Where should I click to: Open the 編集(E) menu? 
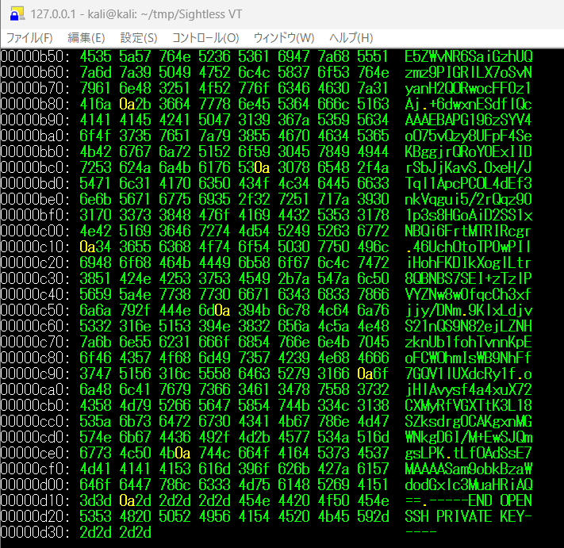point(86,38)
